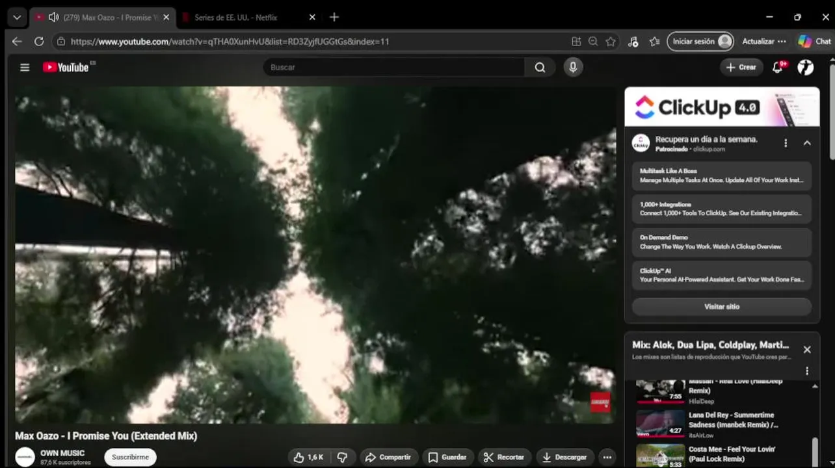Click the zoom magnifier in address bar
Image resolution: width=835 pixels, height=468 pixels.
(x=593, y=41)
